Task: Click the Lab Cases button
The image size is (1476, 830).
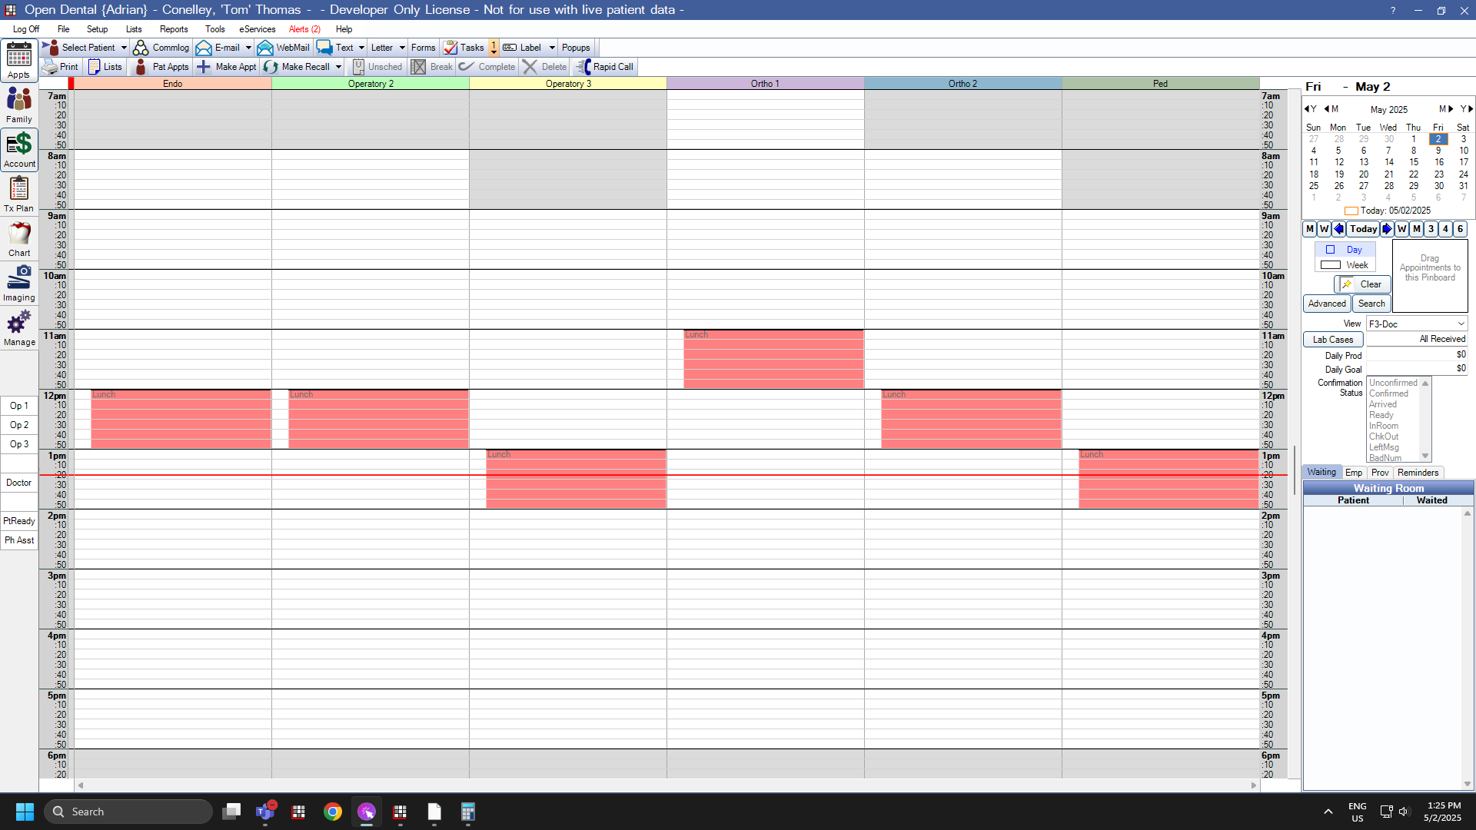Action: pyautogui.click(x=1332, y=340)
